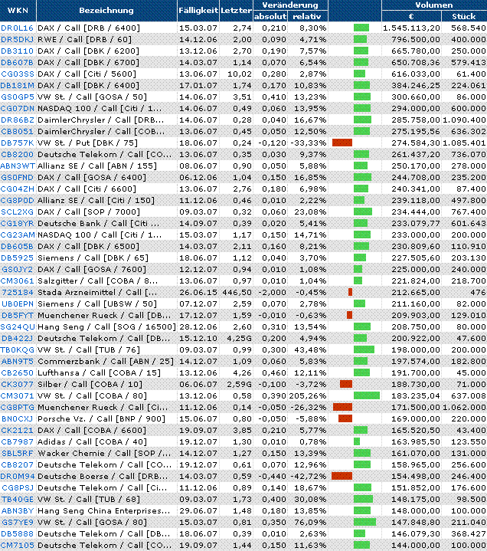Image resolution: width=487 pixels, height=551 pixels.
Task: Open WKN link CG8P0D
Action: tap(18, 200)
